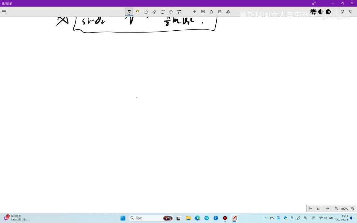This screenshot has width=357, height=223.
Task: Add a new page with plus icon
Action: point(194,11)
